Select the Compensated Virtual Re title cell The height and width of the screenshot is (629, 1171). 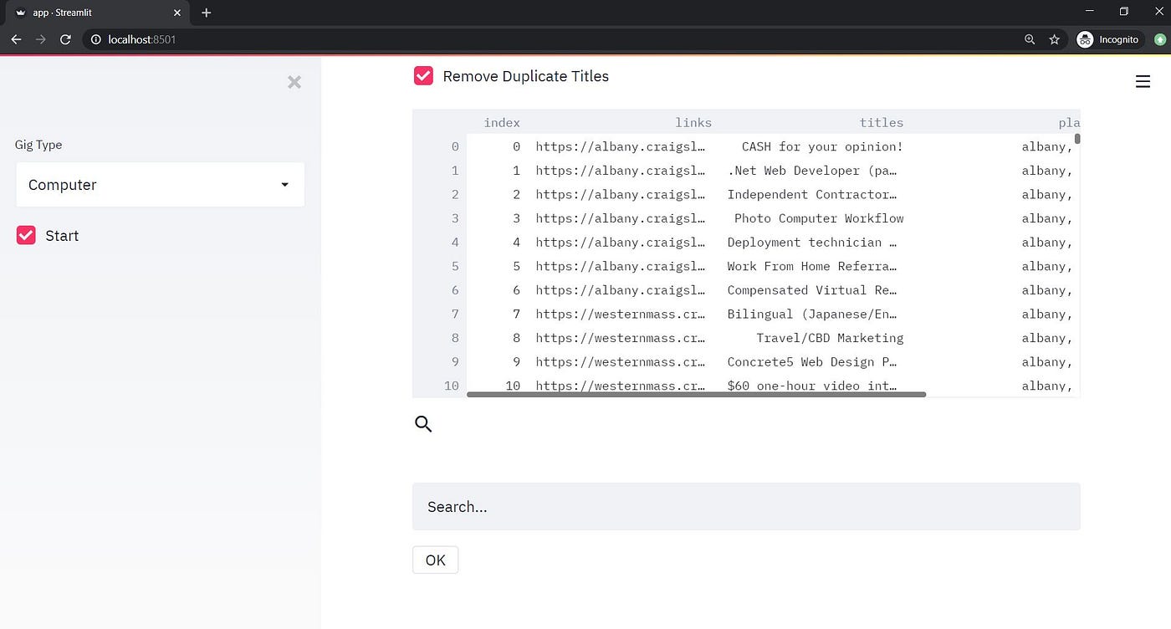point(812,290)
